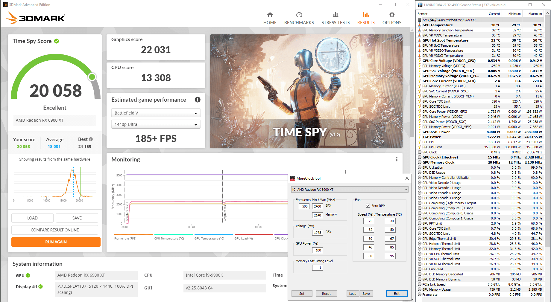Close the MoreClockTool window
This screenshot has width=551, height=302.
[x=407, y=178]
